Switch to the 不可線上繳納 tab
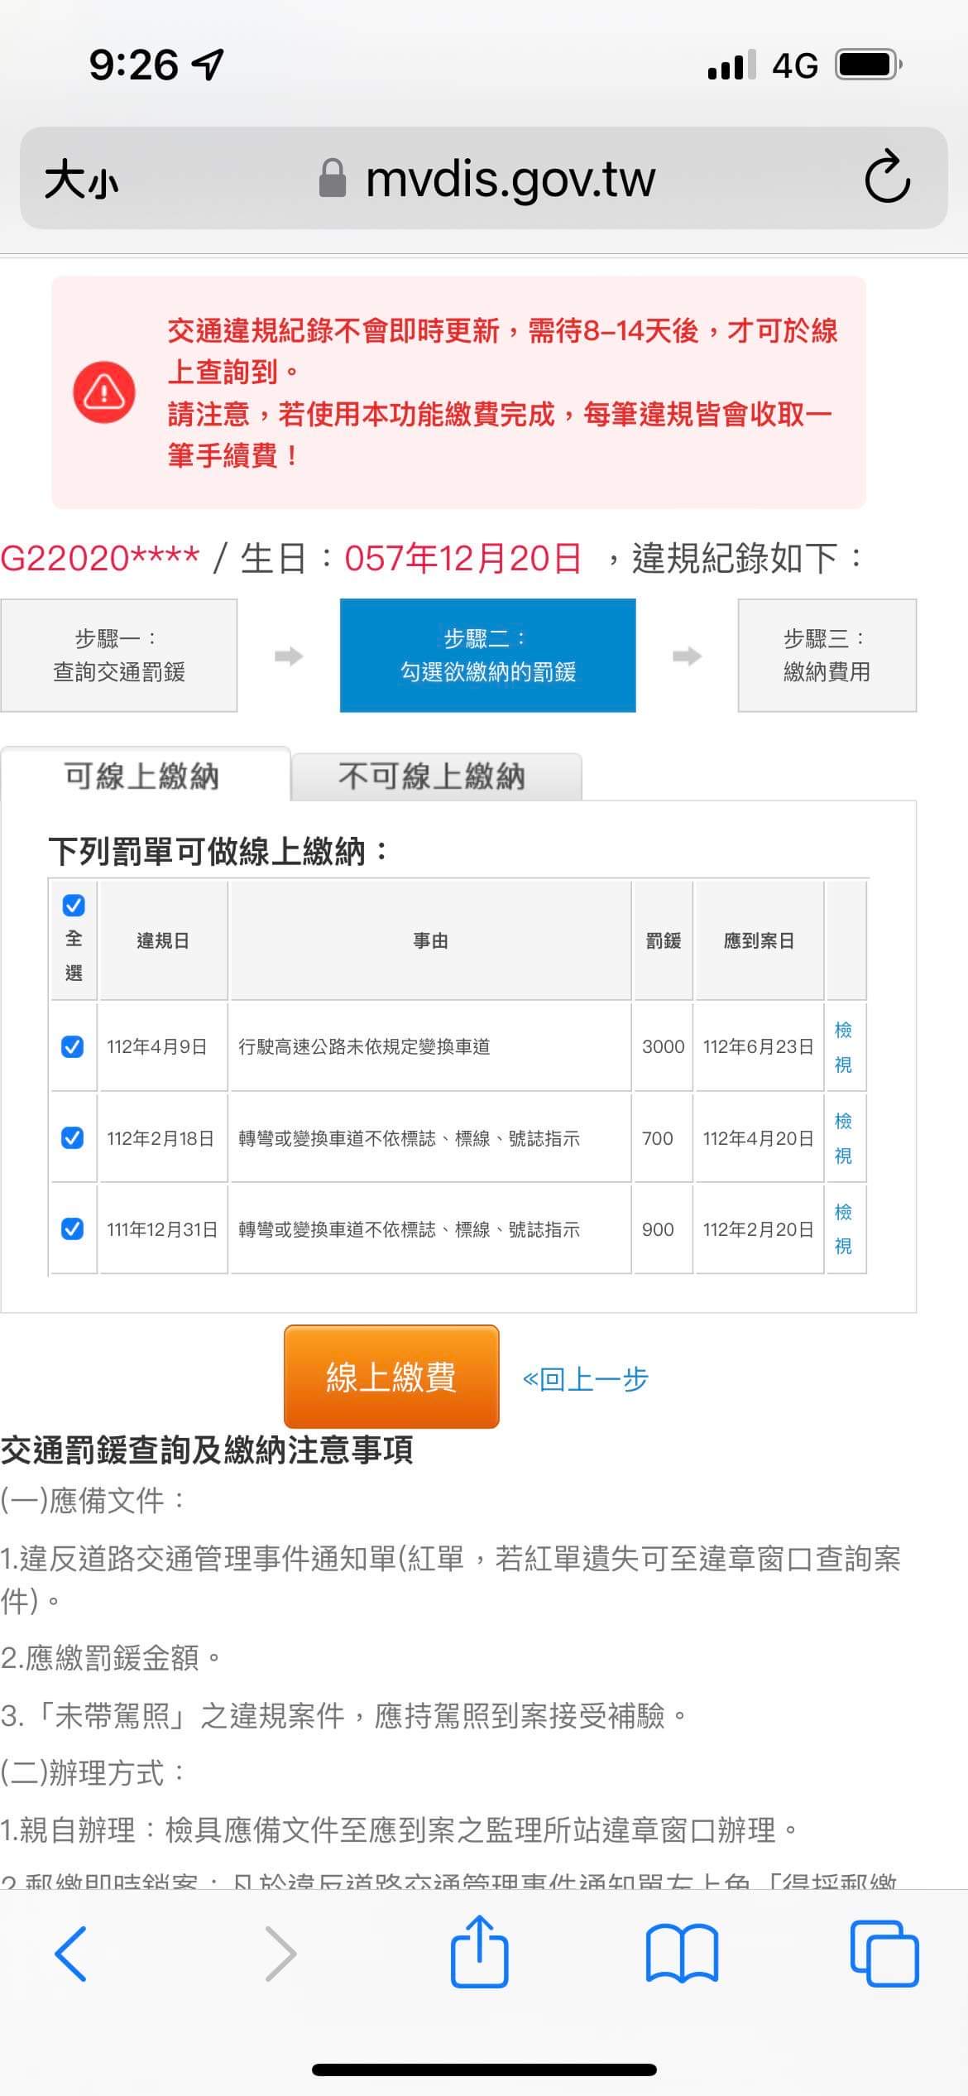The width and height of the screenshot is (968, 2096). coord(435,776)
